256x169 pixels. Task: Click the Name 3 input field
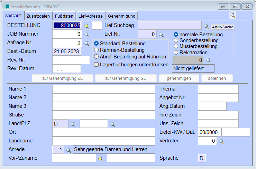tap(104, 106)
